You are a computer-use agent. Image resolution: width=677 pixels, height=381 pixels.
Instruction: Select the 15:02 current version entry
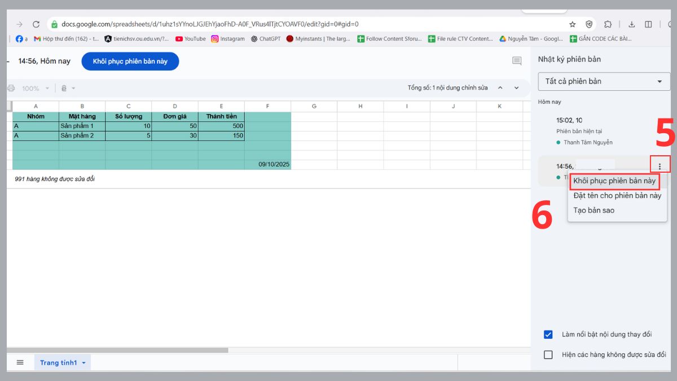604,131
